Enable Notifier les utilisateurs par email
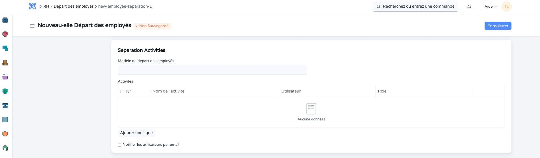540x158 pixels. pos(120,145)
